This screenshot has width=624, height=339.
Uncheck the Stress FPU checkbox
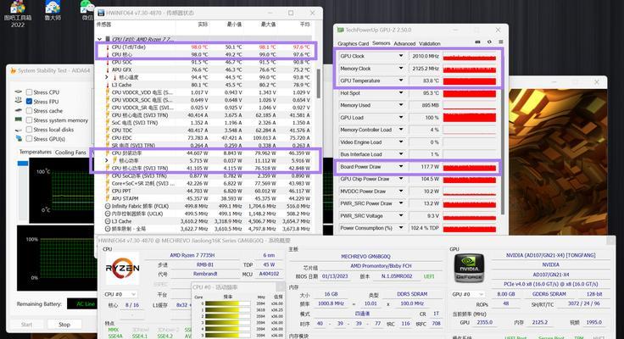[x=29, y=102]
